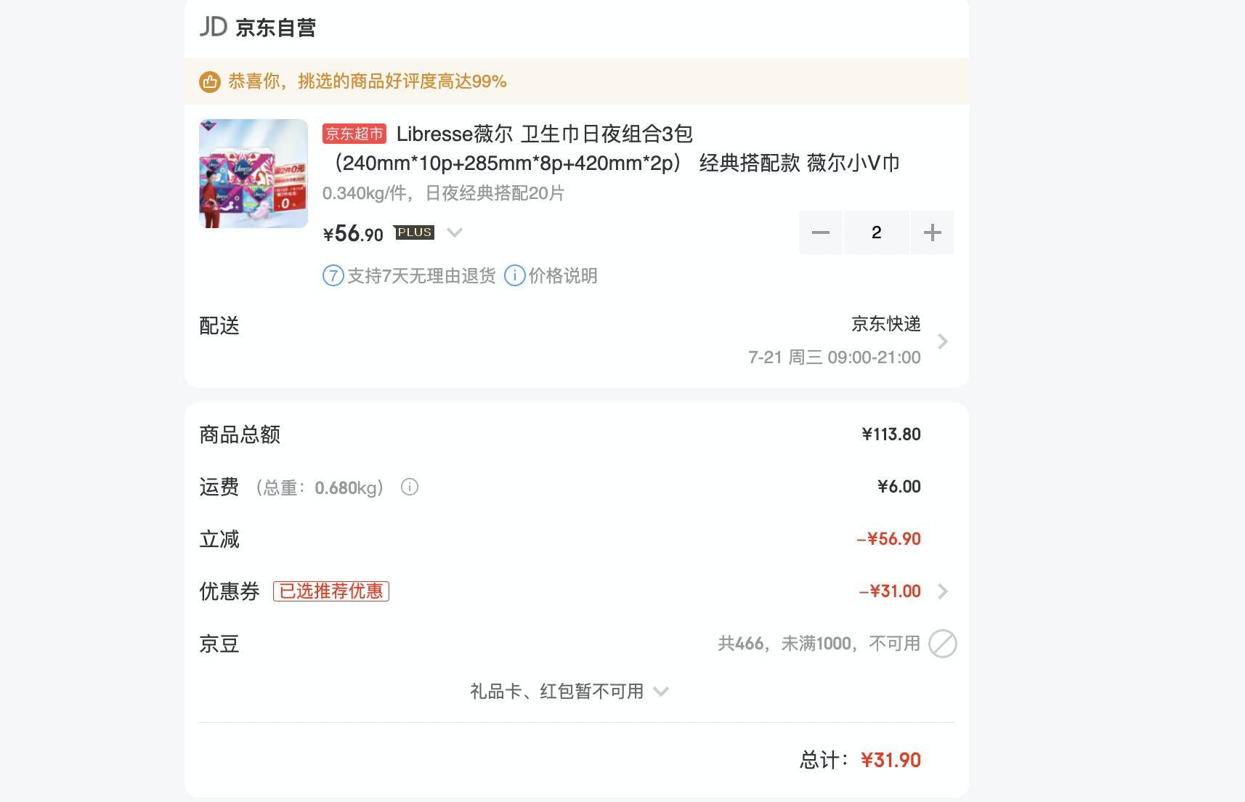Click the PLUS member badge
This screenshot has width=1245, height=802.
[414, 232]
